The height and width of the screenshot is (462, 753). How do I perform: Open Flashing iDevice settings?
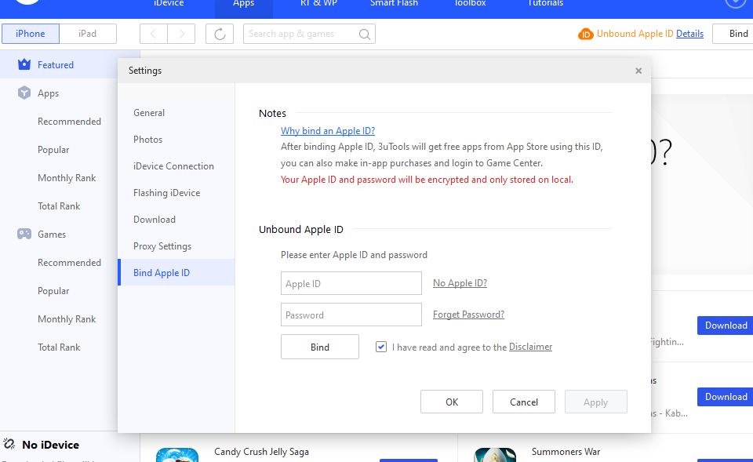[176, 193]
